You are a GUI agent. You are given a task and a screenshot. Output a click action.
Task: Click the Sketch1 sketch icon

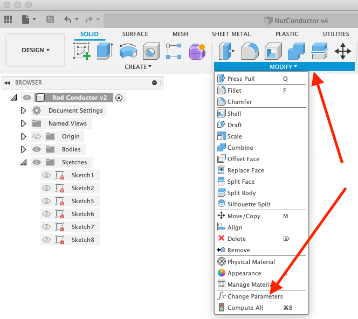pos(60,175)
